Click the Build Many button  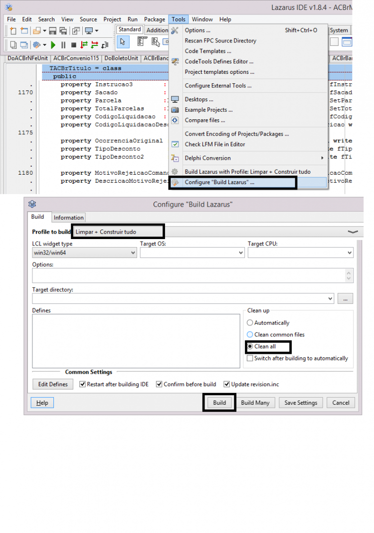[x=255, y=402]
